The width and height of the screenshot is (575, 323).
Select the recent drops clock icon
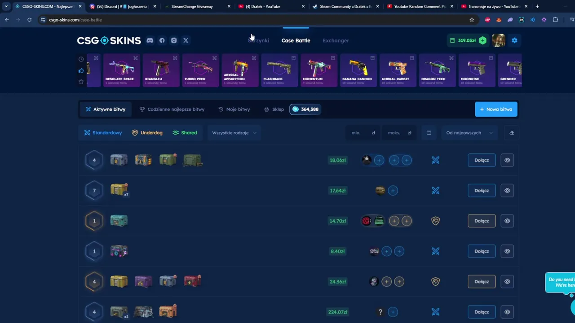(x=81, y=59)
